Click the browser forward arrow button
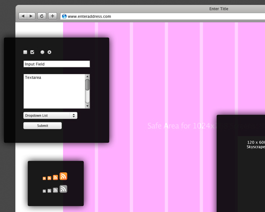265x212 pixels. coord(31,16)
